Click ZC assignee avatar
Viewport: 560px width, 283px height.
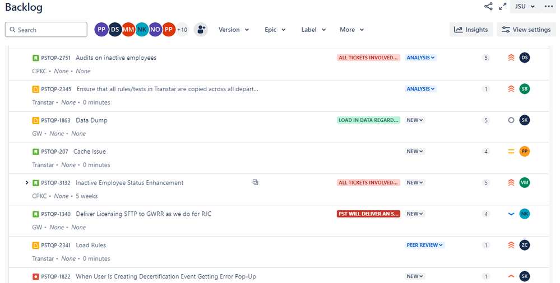click(524, 245)
